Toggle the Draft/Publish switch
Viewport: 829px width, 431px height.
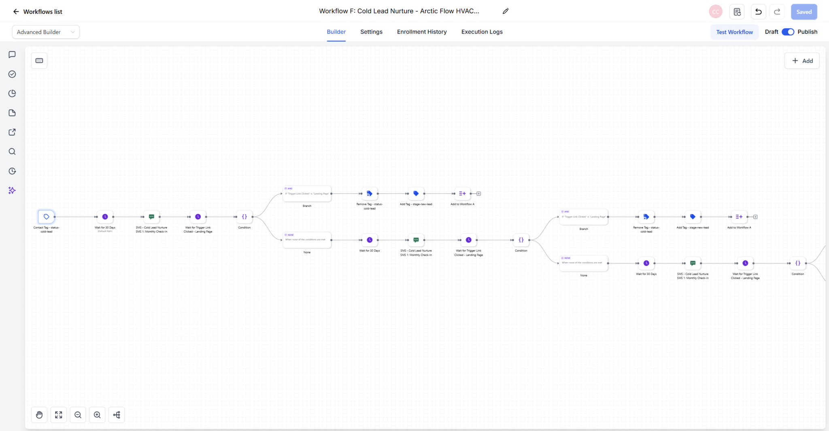point(788,32)
